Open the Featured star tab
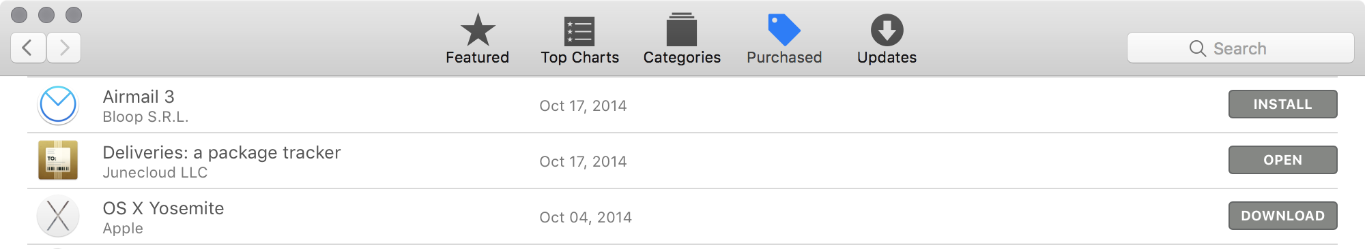 (477, 39)
